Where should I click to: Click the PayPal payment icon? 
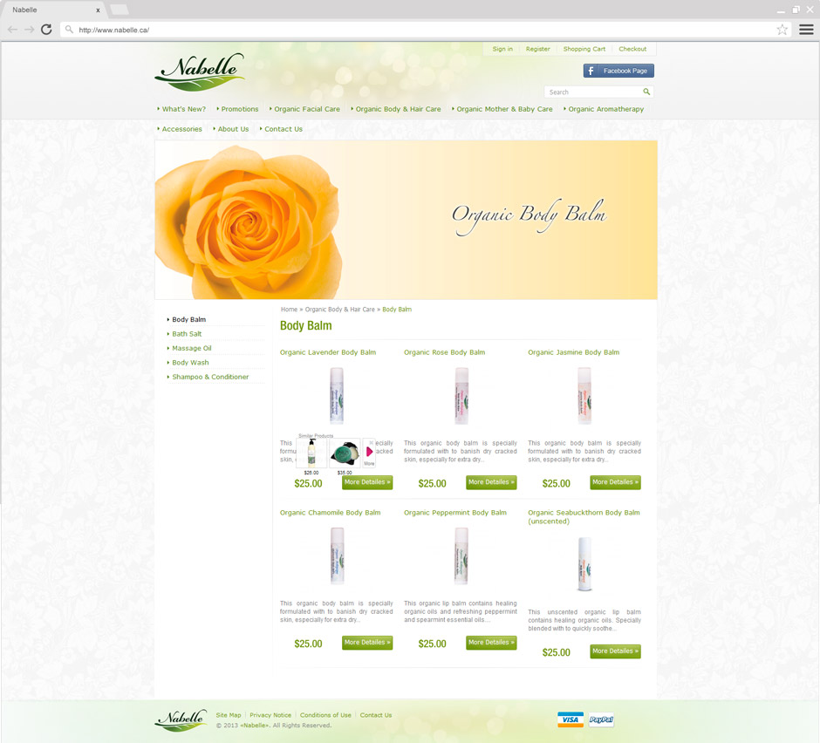(601, 719)
